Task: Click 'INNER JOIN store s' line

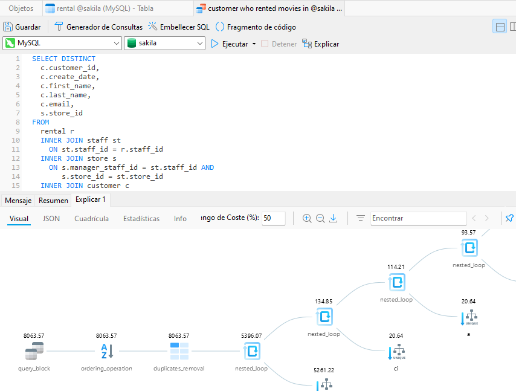Action: click(79, 158)
